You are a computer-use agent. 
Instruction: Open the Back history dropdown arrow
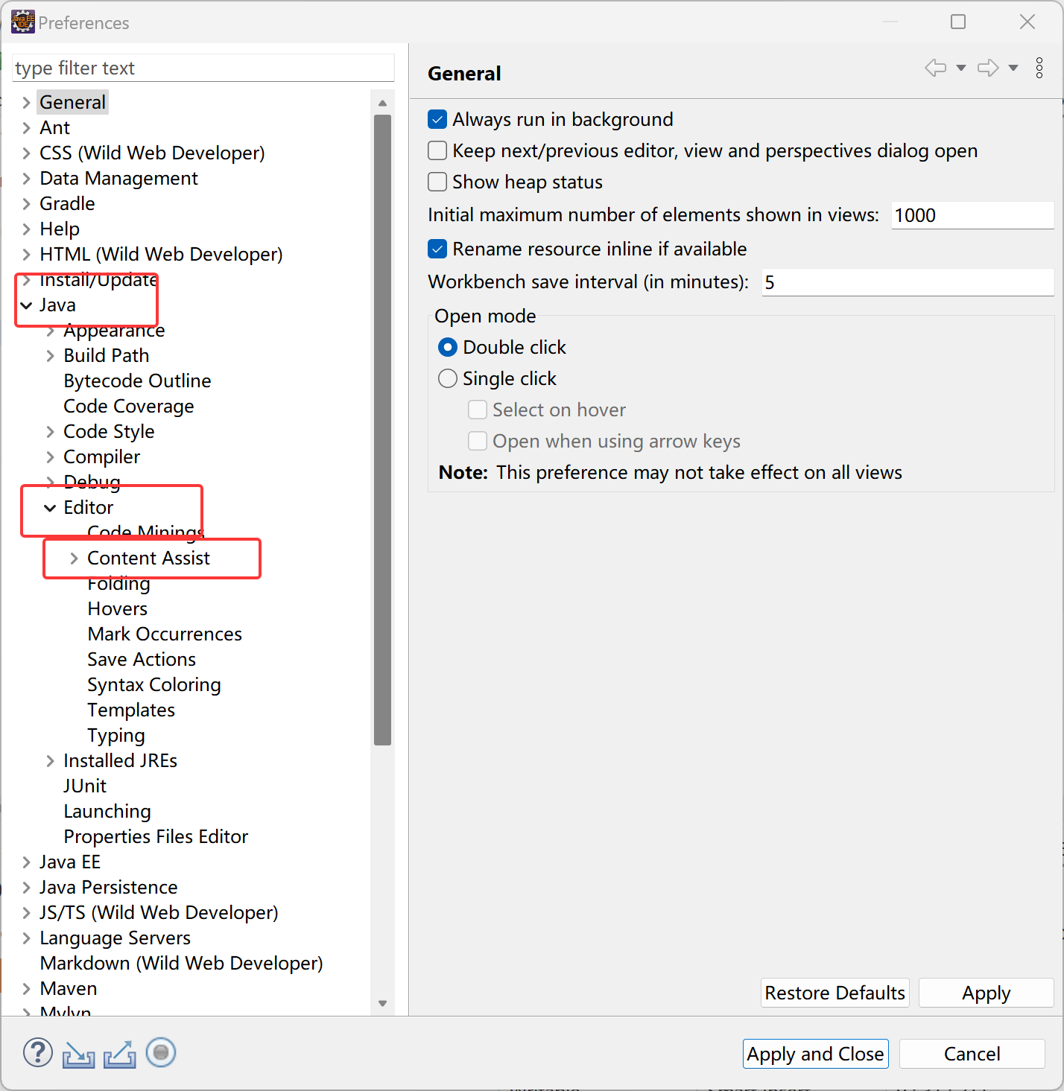[961, 69]
